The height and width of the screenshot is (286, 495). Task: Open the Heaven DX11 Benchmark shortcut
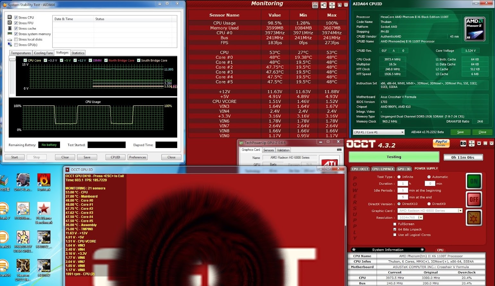pos(23,270)
